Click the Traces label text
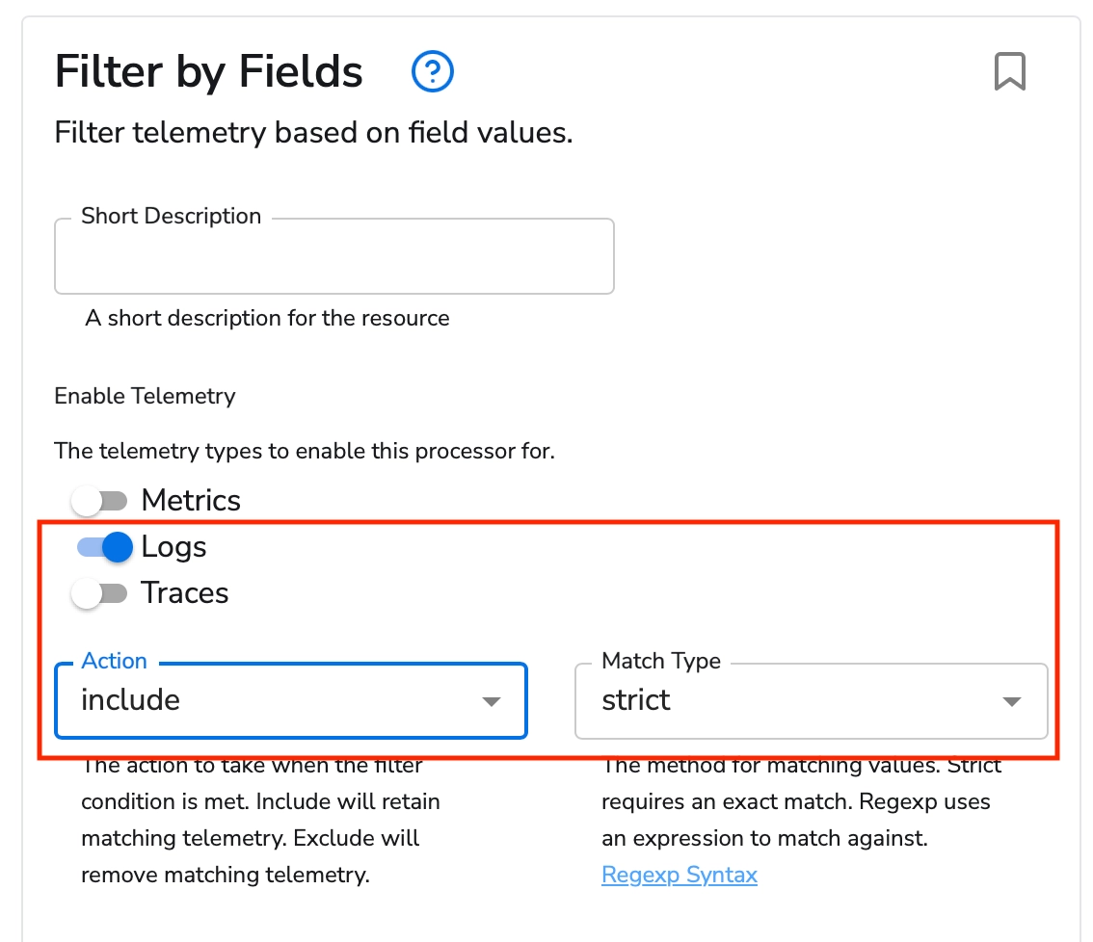 tap(185, 593)
